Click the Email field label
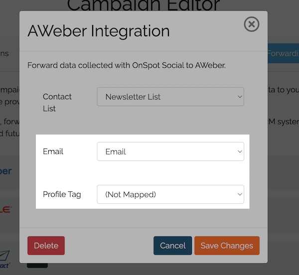 53,151
